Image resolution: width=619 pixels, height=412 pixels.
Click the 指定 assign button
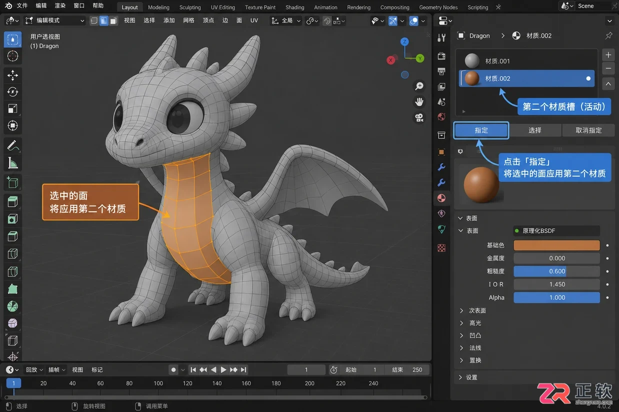[x=481, y=130]
